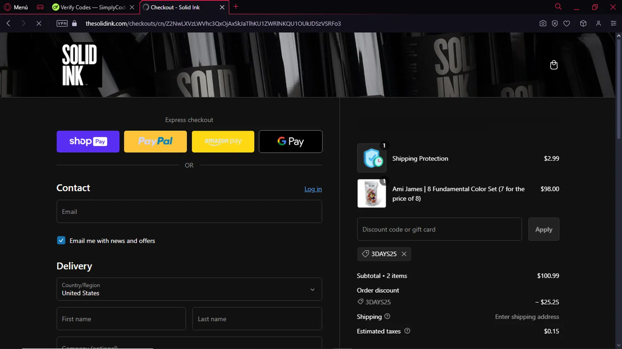
Task: Close the Checkout - Solid Ink tab
Action: tap(222, 7)
